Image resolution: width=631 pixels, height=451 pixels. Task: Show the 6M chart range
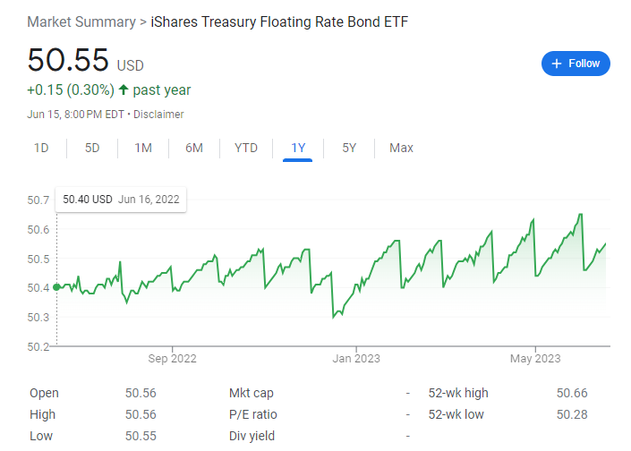(x=194, y=148)
